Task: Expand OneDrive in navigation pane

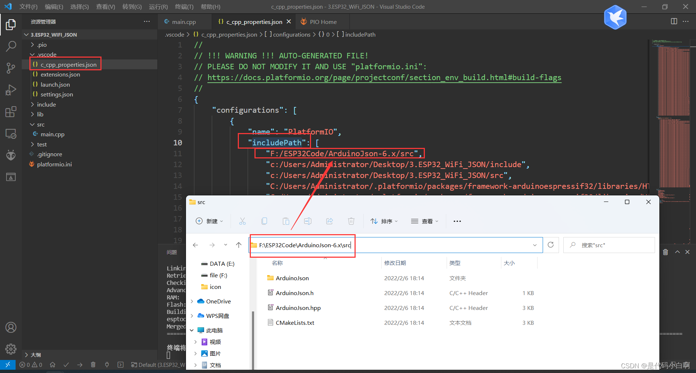Action: 192,301
